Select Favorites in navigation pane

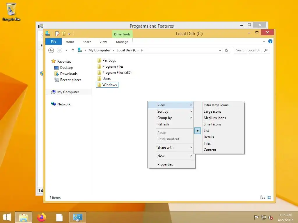[x=64, y=62]
